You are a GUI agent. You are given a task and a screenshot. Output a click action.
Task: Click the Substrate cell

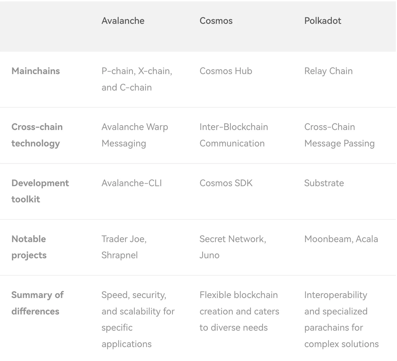pyautogui.click(x=324, y=183)
